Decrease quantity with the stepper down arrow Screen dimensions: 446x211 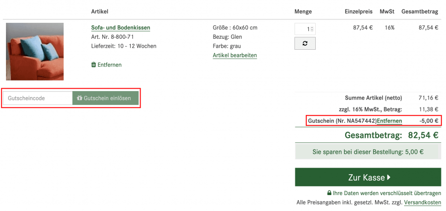point(312,30)
